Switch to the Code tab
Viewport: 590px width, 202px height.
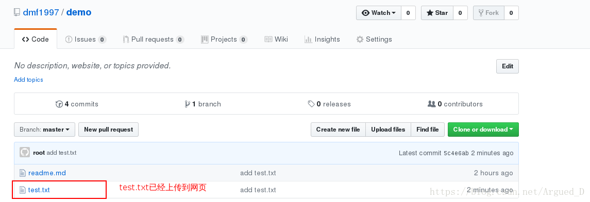[36, 39]
